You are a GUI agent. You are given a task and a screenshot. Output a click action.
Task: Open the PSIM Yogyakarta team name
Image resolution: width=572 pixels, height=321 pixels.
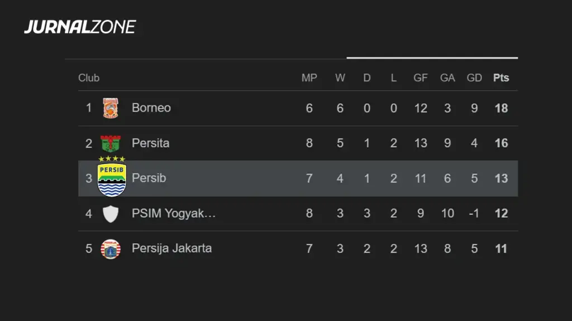click(x=174, y=213)
